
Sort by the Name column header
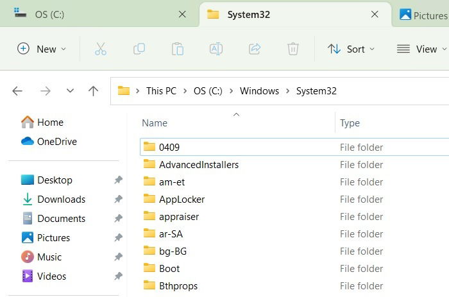coord(155,123)
